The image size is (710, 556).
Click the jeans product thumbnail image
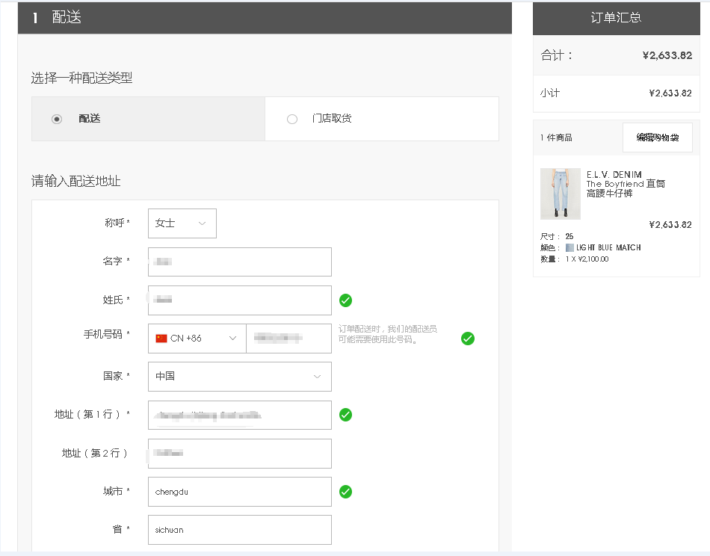tap(560, 194)
